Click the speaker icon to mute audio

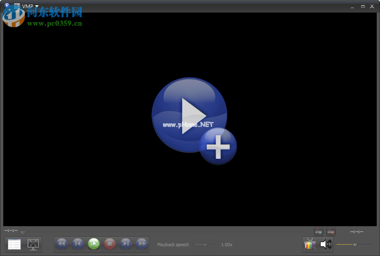(x=326, y=244)
